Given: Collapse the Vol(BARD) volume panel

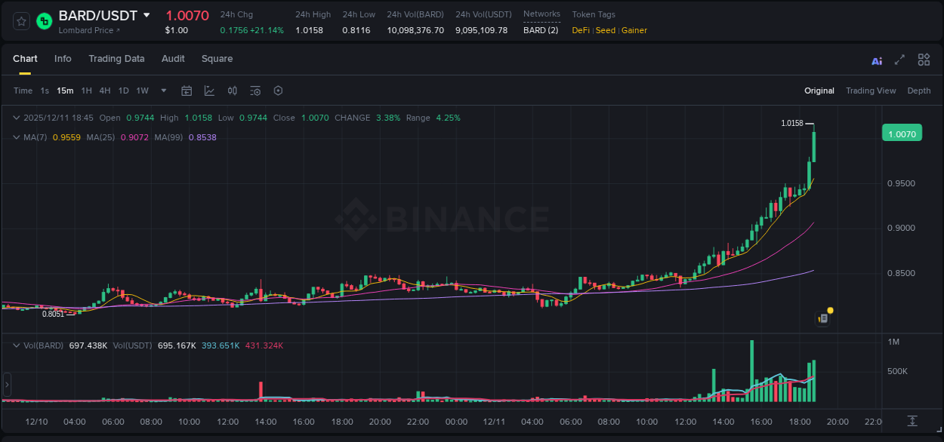Looking at the screenshot, I should point(16,344).
